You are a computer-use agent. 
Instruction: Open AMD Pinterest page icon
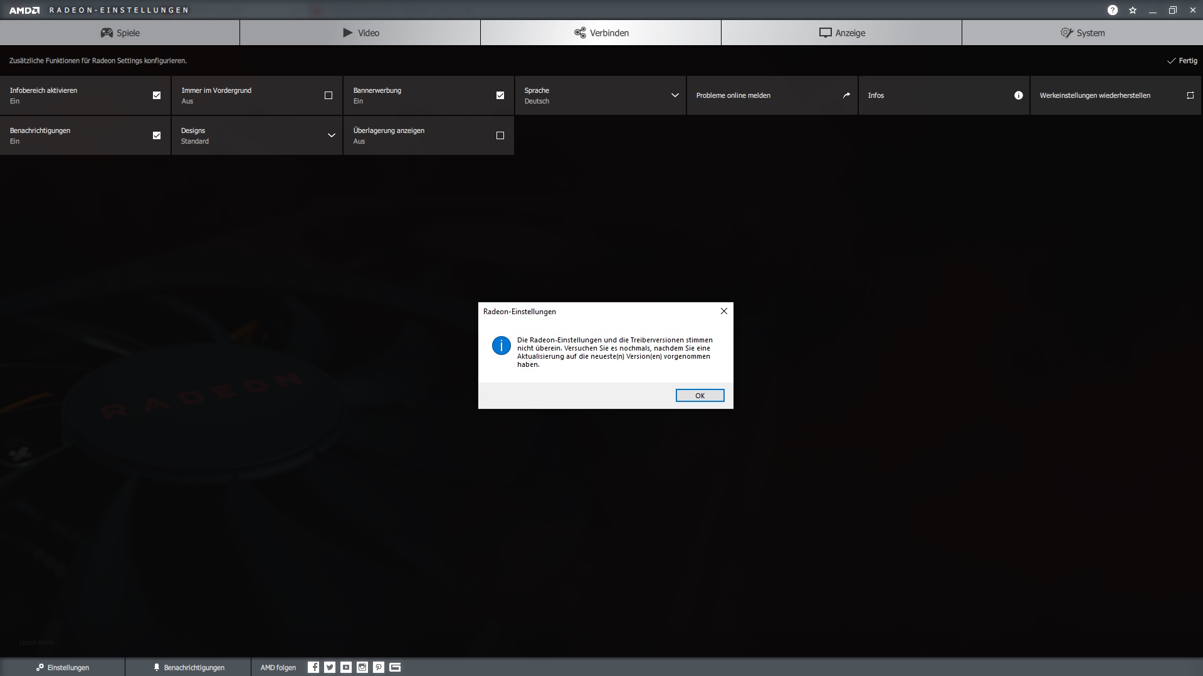click(379, 667)
